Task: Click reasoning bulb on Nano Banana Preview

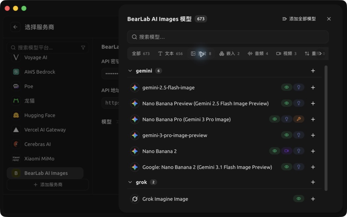Action: point(299,103)
